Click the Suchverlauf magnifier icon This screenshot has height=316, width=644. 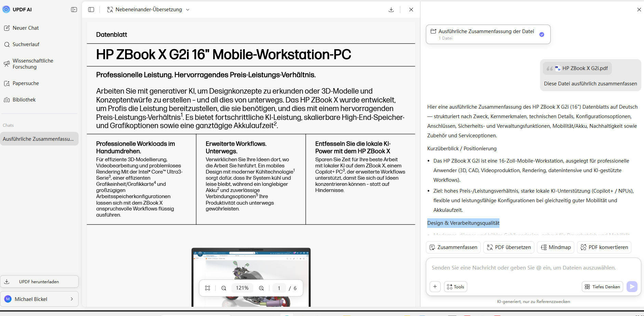(x=7, y=44)
